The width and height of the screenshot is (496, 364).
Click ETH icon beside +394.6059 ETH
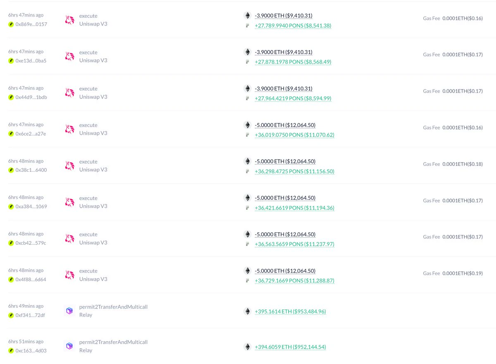pos(248,347)
